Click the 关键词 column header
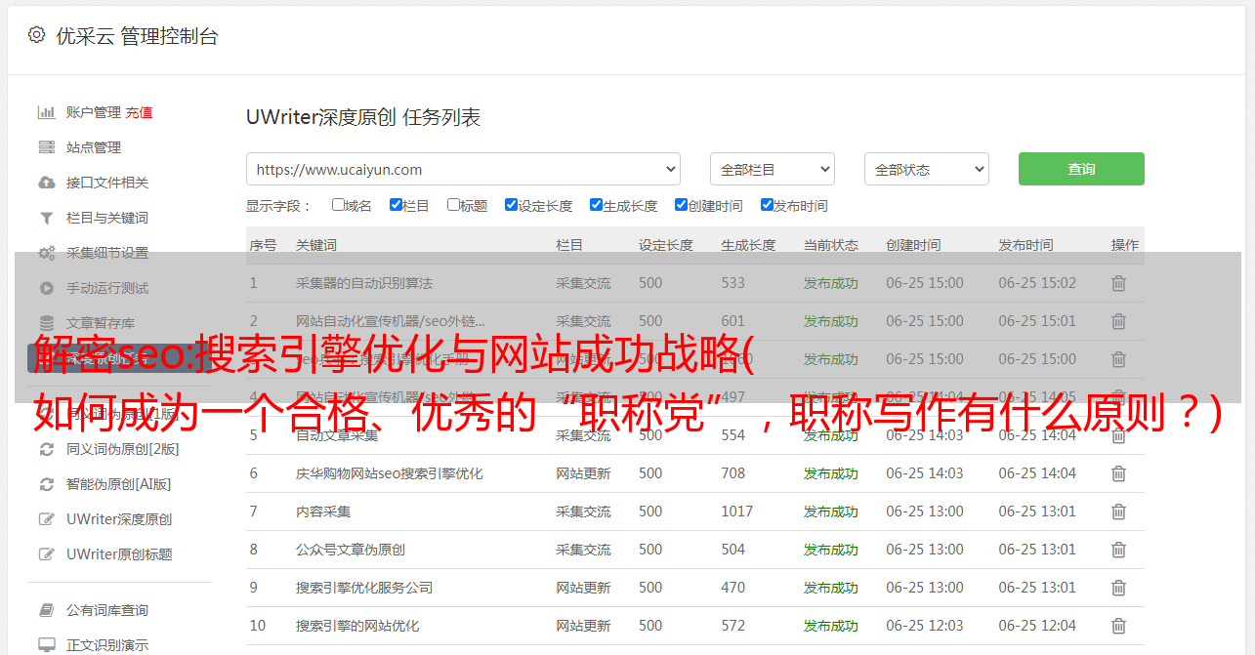Viewport: 1255px width, 655px height. point(316,245)
